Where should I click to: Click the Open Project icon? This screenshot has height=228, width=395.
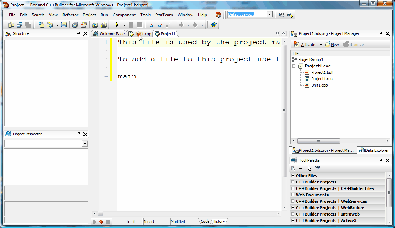(x=83, y=25)
